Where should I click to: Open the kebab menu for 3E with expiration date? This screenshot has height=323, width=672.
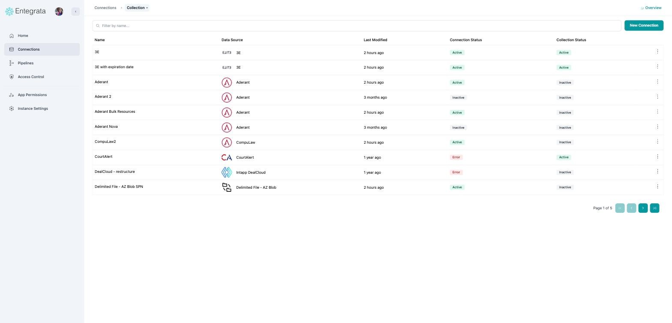657,66
